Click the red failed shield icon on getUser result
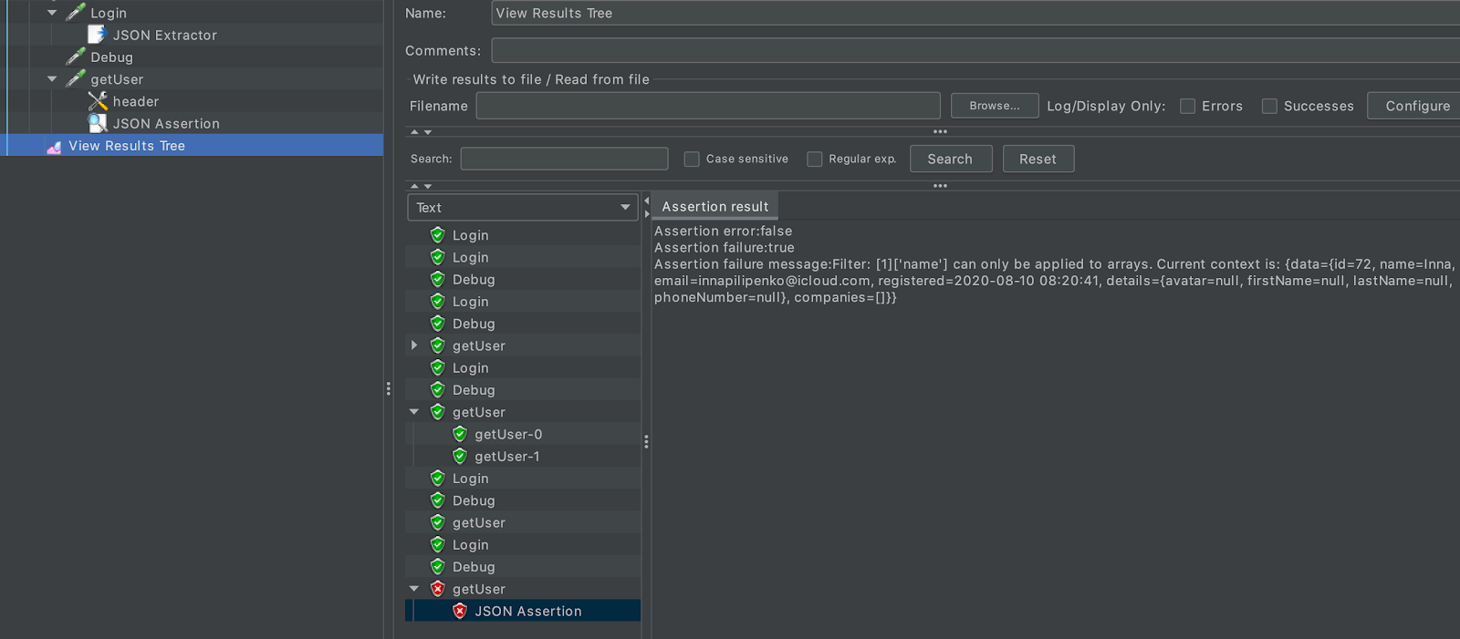1460x639 pixels. [x=438, y=589]
